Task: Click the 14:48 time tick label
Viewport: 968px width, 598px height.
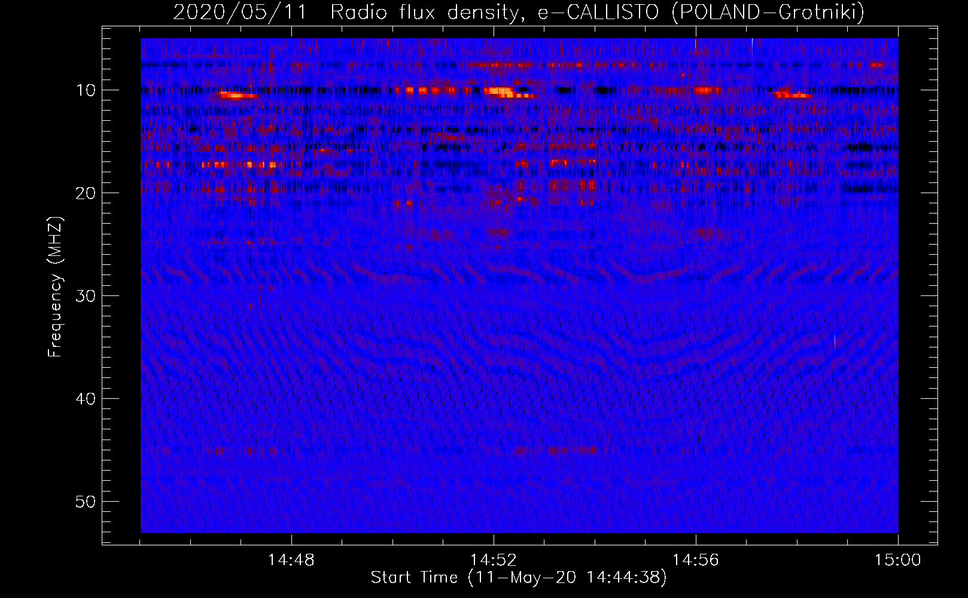Action: (x=291, y=560)
